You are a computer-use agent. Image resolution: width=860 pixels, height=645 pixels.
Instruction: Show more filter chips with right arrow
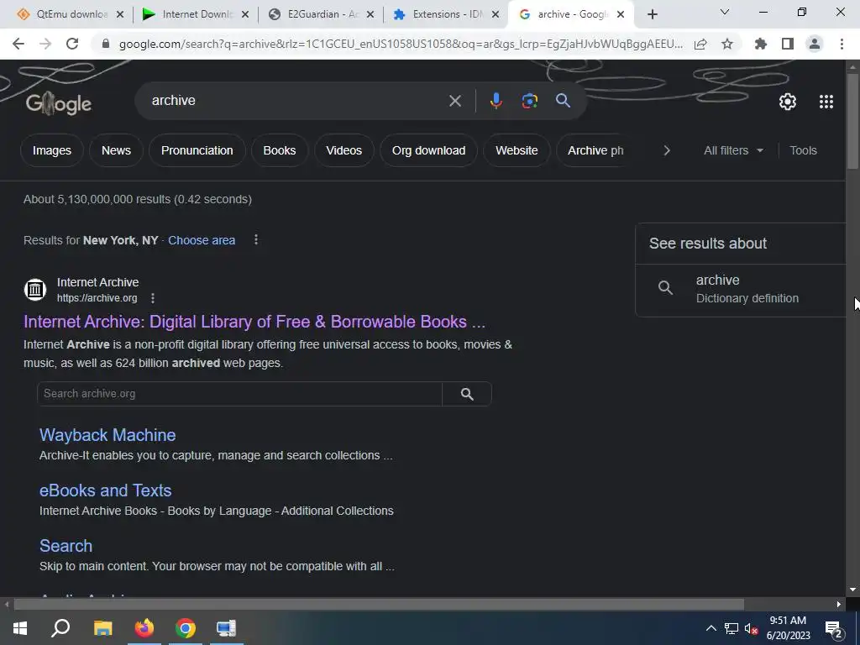[666, 150]
